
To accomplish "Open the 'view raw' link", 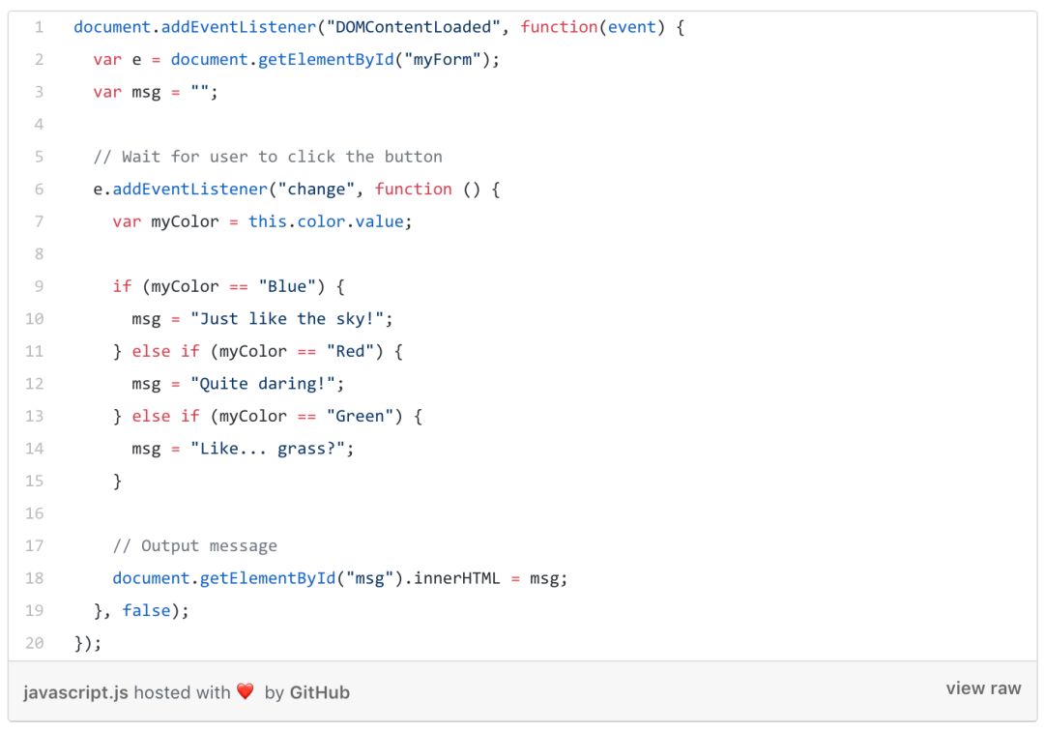I will 983,688.
